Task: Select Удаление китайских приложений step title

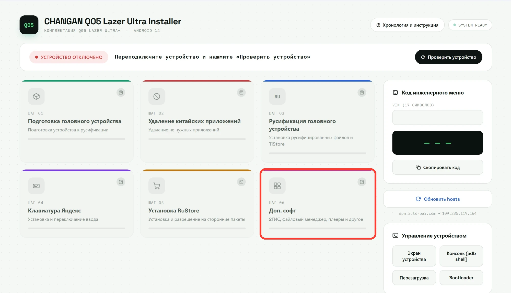Action: (x=194, y=121)
